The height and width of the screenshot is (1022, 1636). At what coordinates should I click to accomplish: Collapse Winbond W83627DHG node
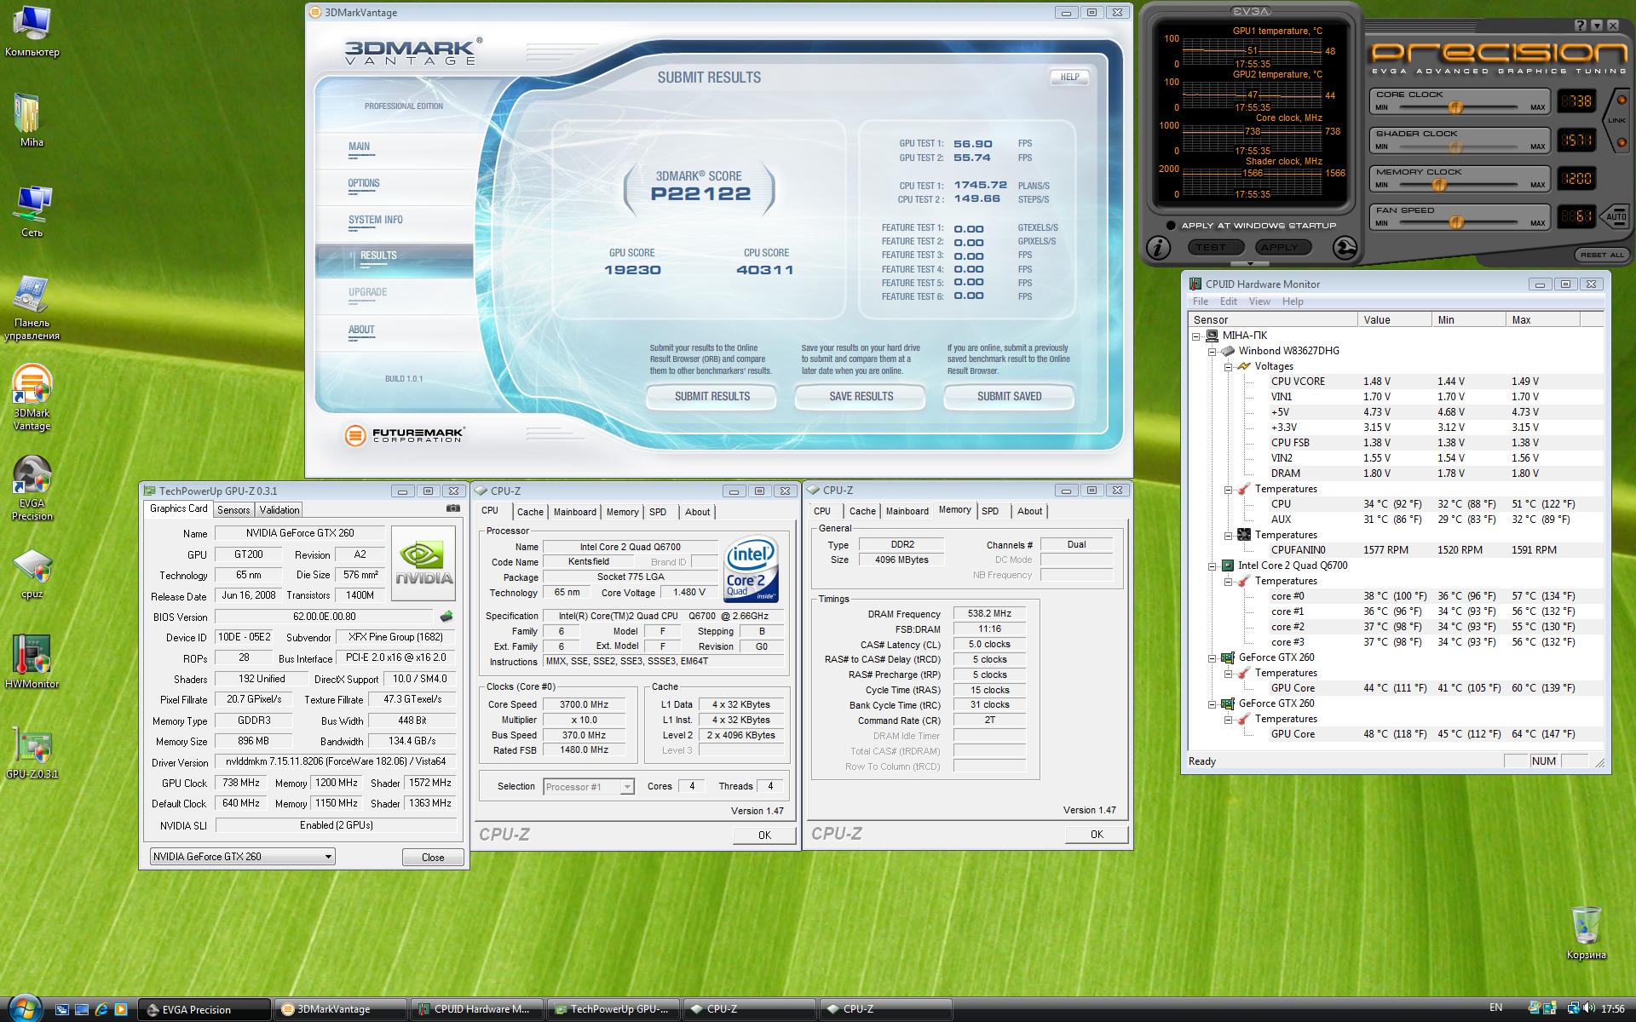tap(1213, 351)
